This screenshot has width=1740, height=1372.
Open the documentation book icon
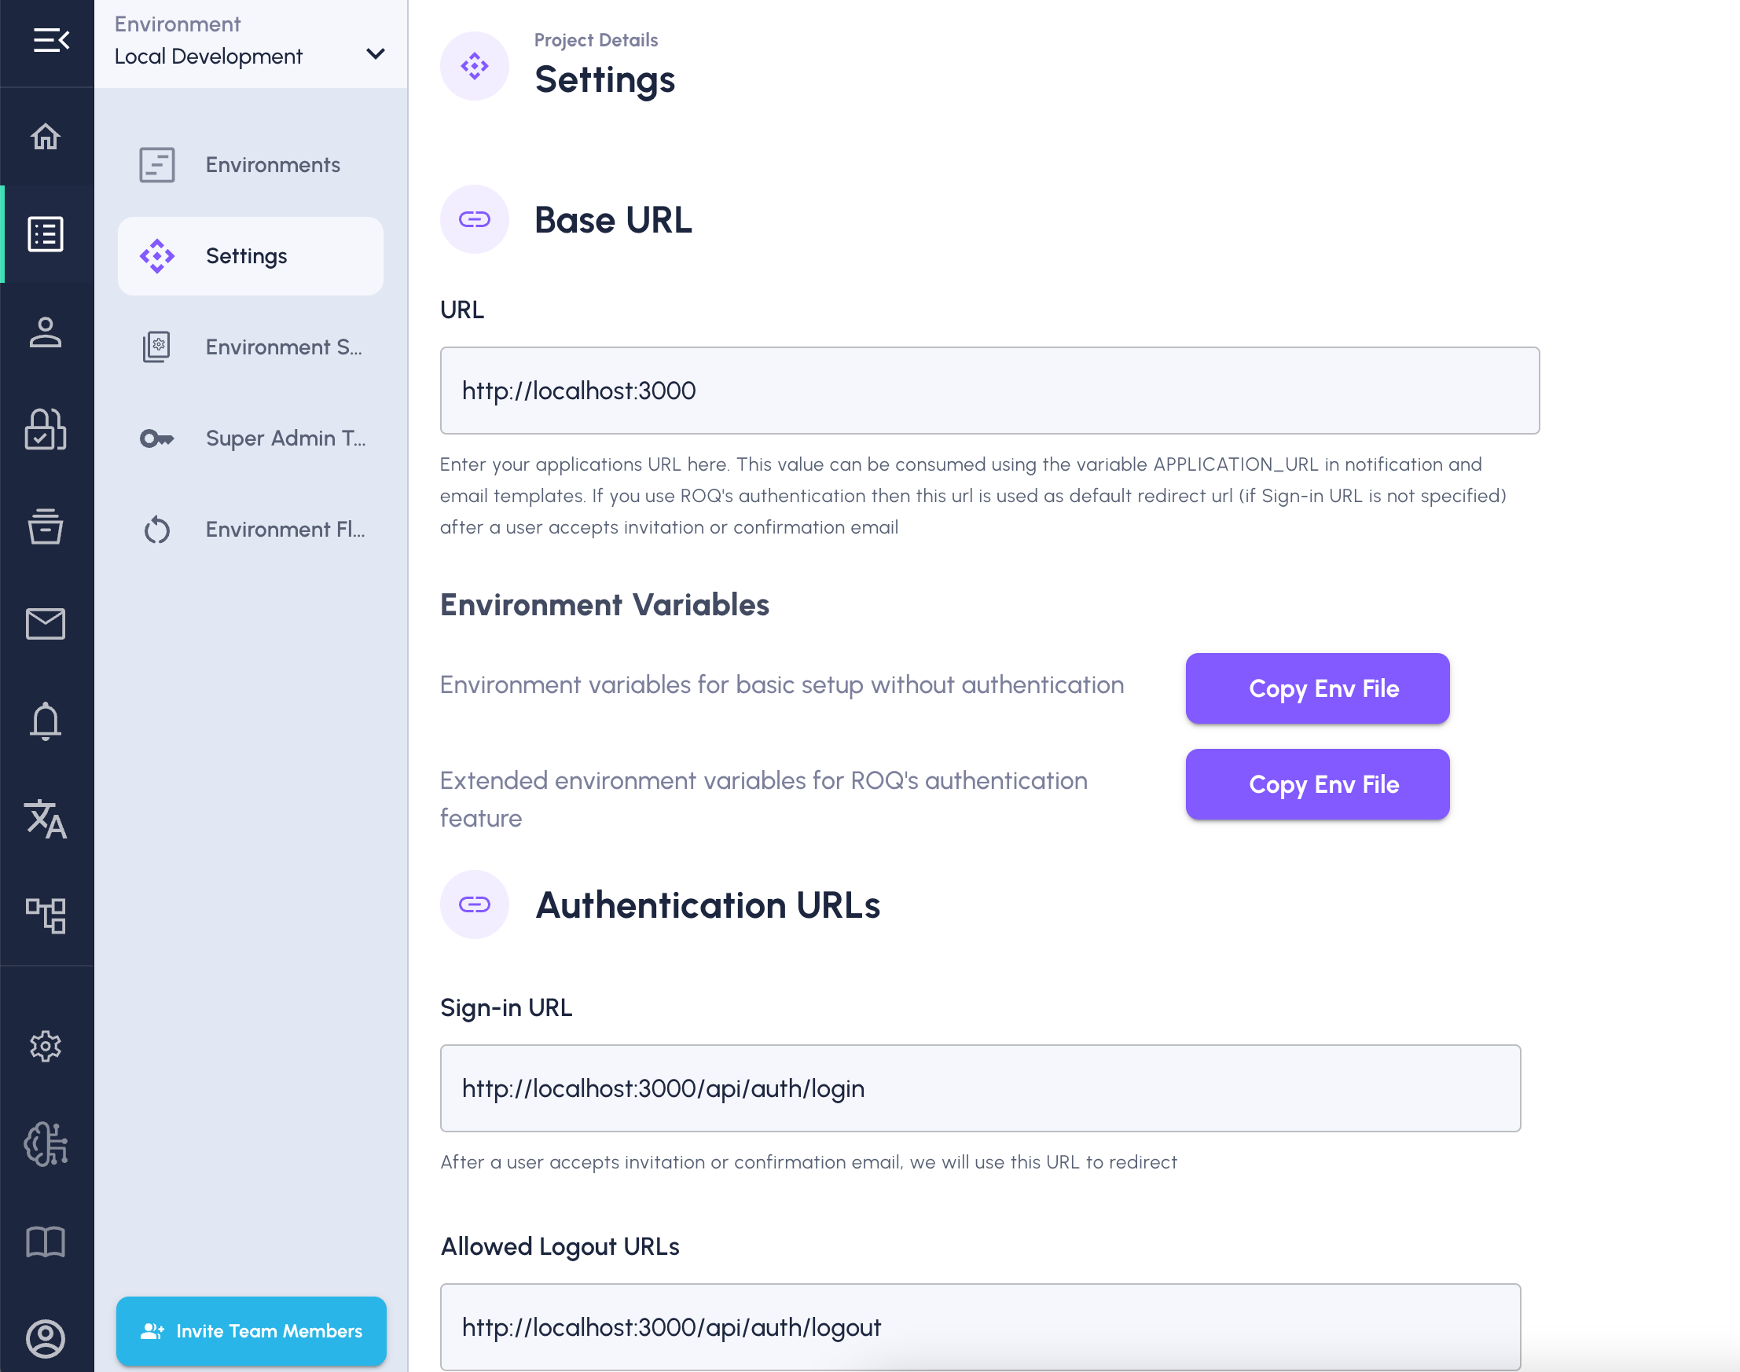coord(46,1242)
